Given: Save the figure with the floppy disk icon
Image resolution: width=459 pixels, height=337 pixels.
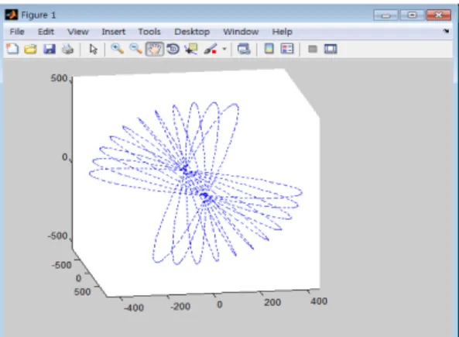Looking at the screenshot, I should [50, 49].
